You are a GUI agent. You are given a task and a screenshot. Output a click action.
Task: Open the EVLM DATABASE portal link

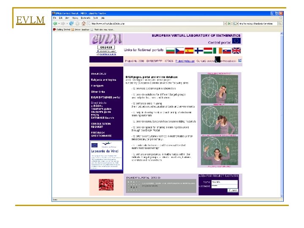point(106,98)
